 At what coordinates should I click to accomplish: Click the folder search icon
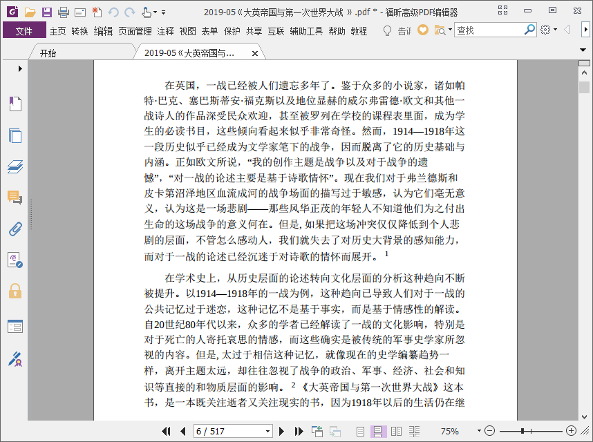point(440,30)
